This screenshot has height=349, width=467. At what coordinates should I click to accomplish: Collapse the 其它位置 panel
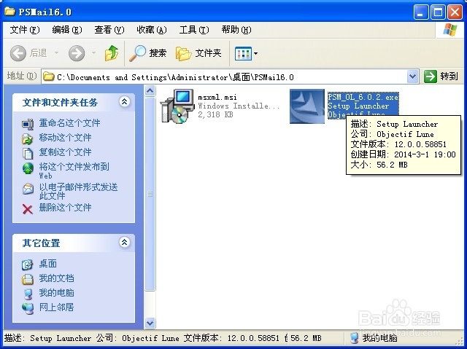(x=125, y=243)
